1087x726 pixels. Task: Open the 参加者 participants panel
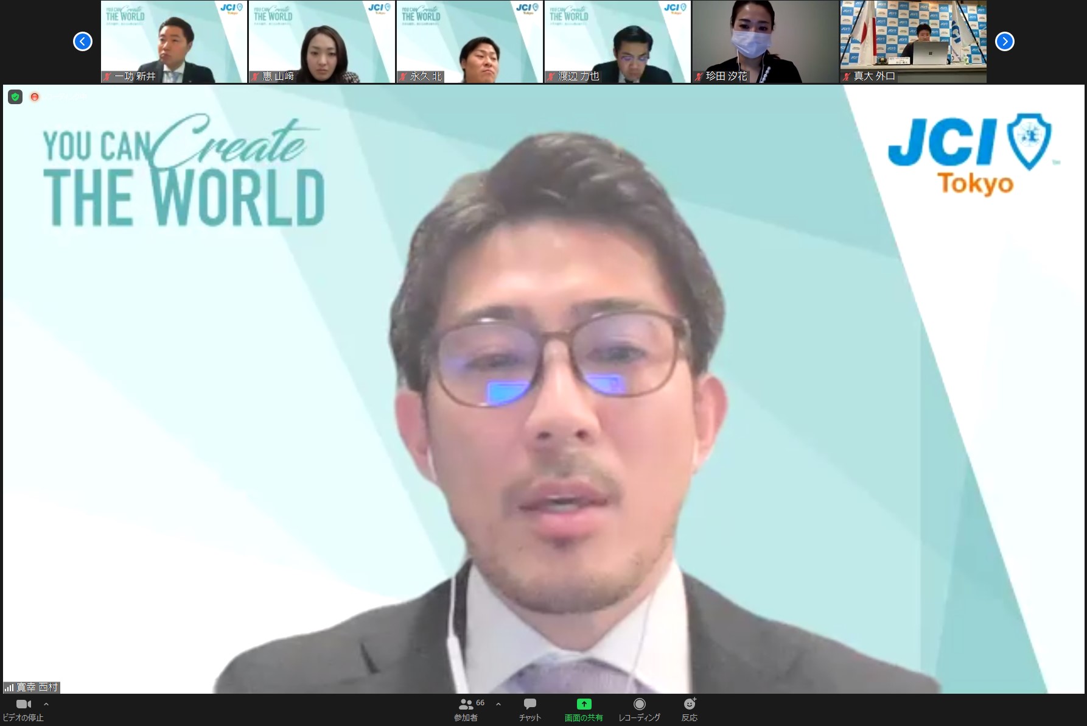tap(466, 709)
